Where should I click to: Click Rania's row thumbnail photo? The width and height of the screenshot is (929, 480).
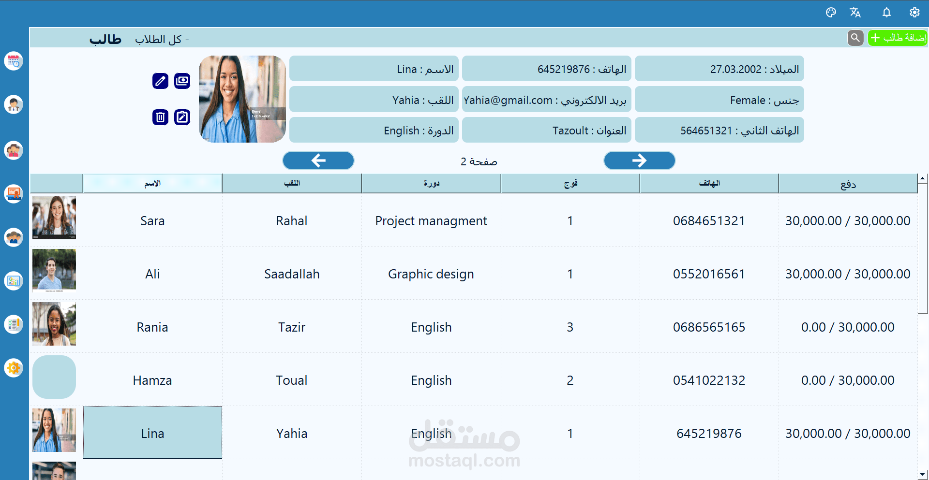54,324
